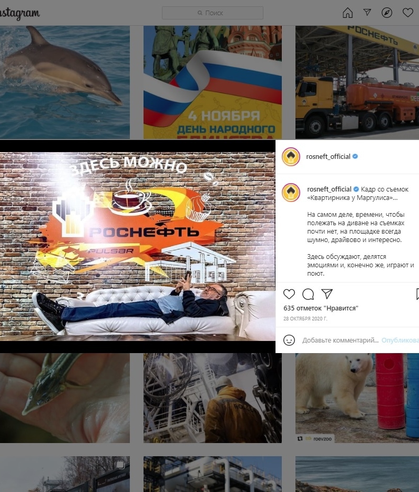Open direct messages paper plane icon in header
The image size is (419, 492).
coord(367,12)
